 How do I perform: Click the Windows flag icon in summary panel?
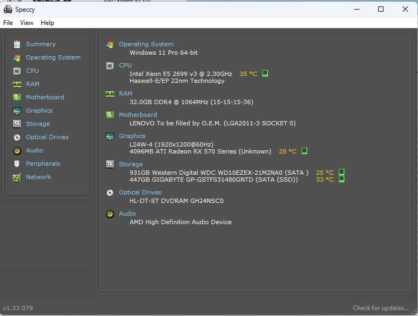point(110,44)
